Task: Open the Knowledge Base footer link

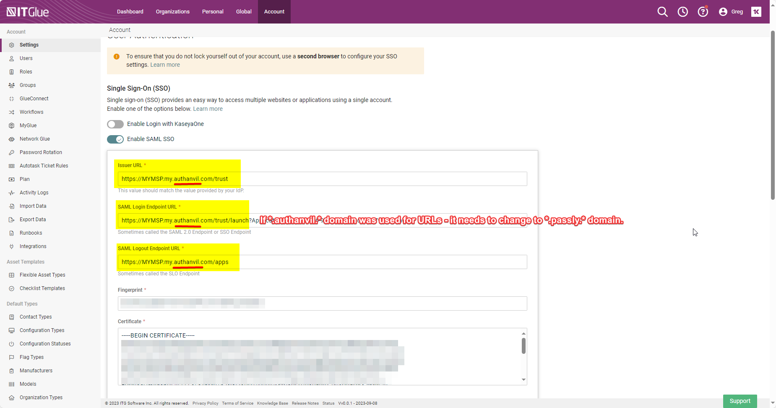Action: (273, 403)
